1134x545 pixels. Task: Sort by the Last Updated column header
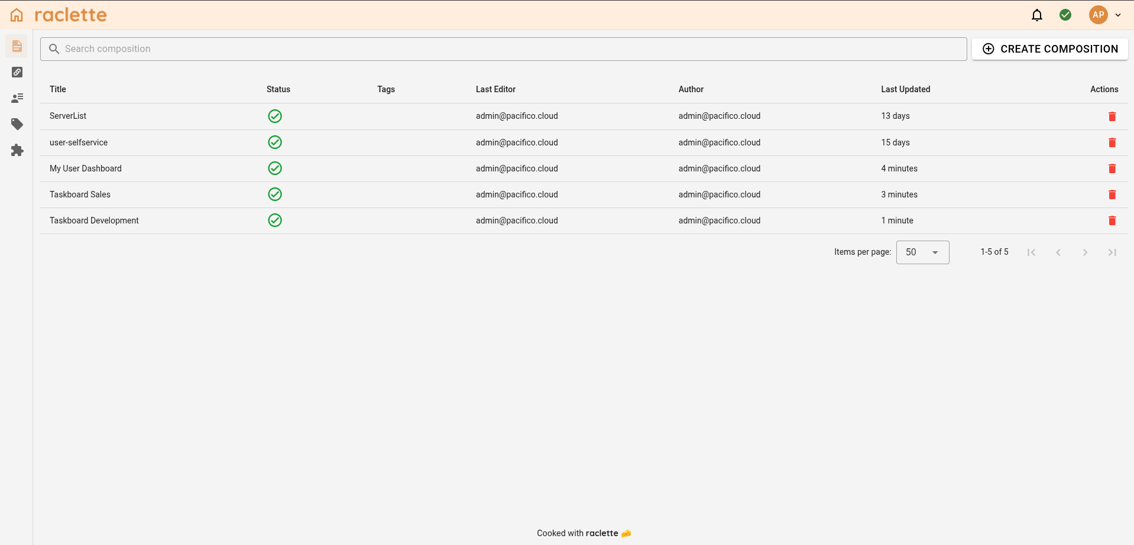[x=905, y=89]
